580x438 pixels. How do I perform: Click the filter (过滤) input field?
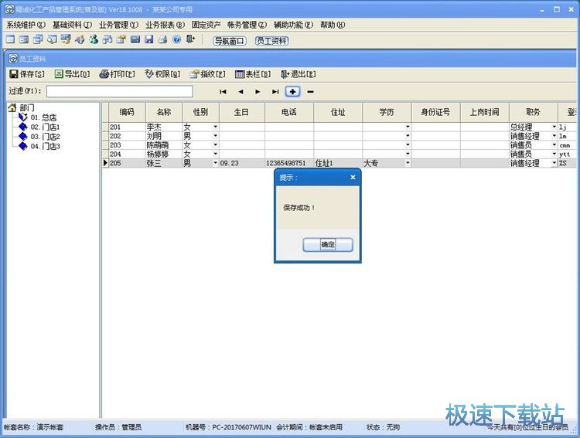[119, 92]
